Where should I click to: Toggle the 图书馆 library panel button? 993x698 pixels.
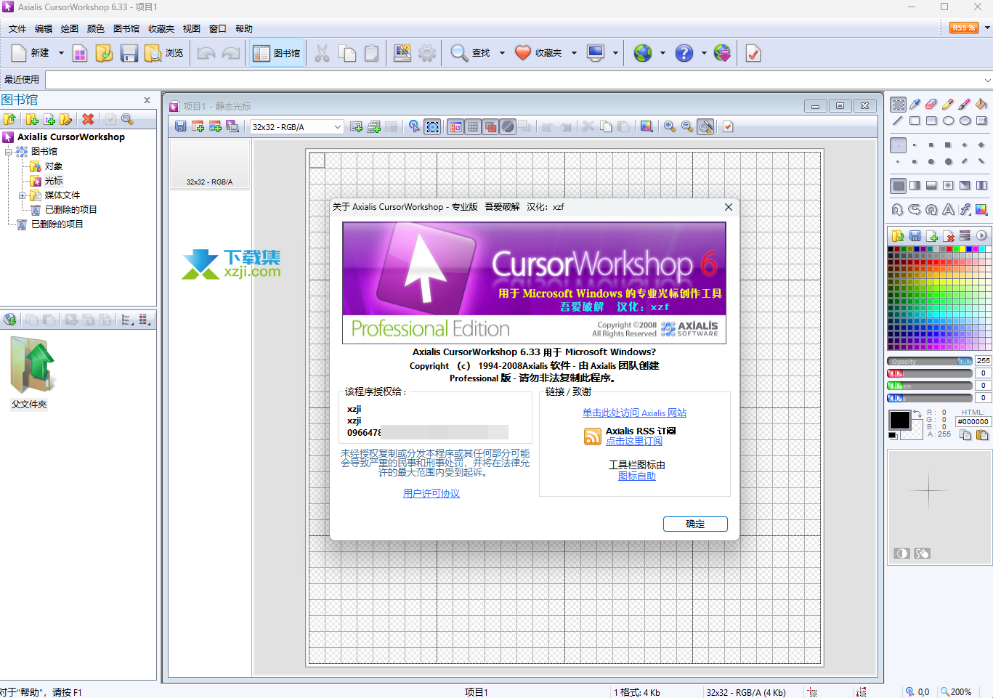coord(277,53)
